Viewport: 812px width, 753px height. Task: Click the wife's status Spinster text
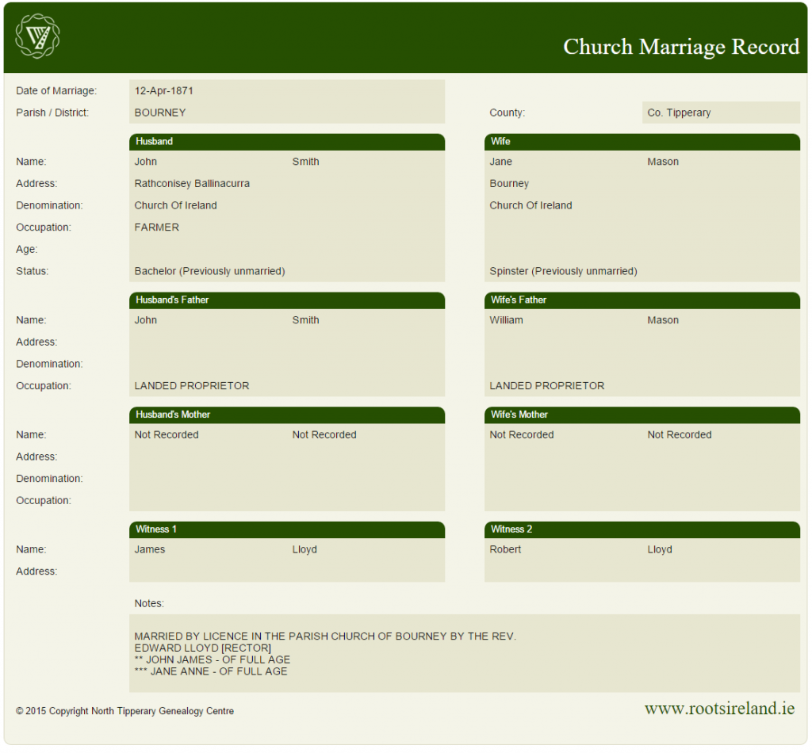tap(563, 271)
